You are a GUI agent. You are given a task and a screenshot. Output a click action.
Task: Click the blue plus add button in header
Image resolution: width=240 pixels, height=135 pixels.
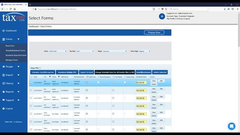pos(162,16)
